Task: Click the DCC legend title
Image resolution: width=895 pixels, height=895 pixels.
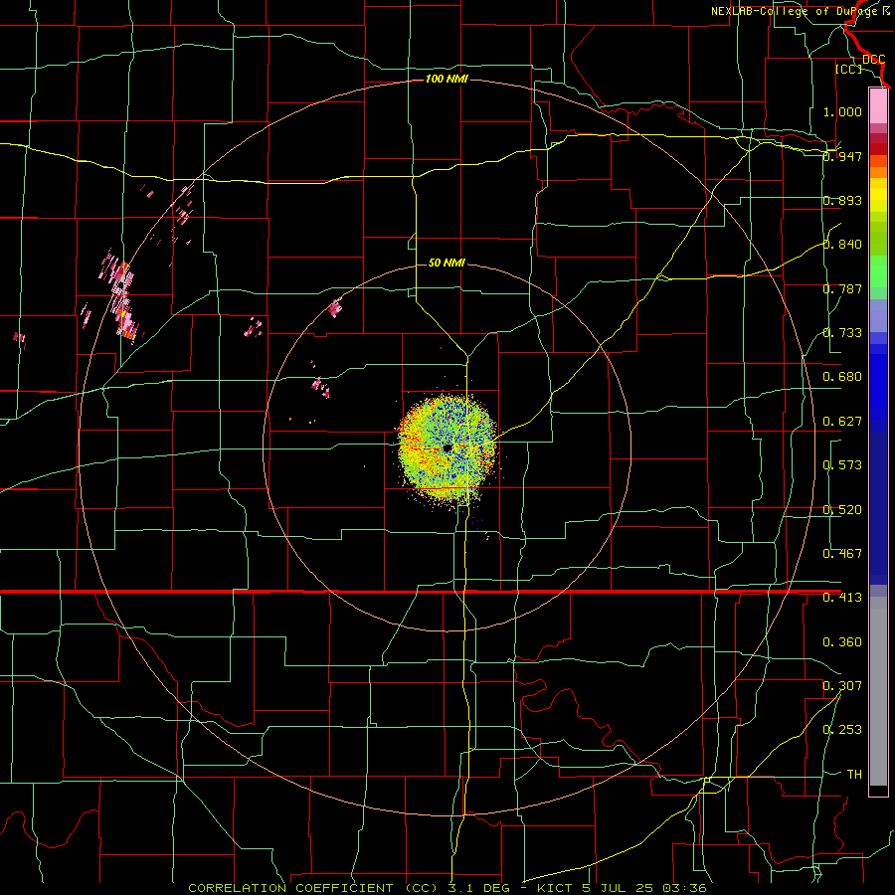Action: [x=874, y=60]
